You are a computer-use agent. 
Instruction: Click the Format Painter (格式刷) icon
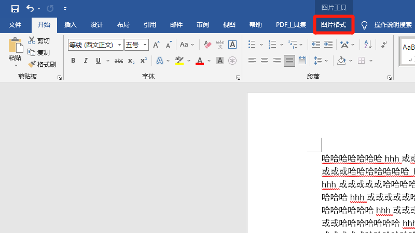(x=32, y=65)
